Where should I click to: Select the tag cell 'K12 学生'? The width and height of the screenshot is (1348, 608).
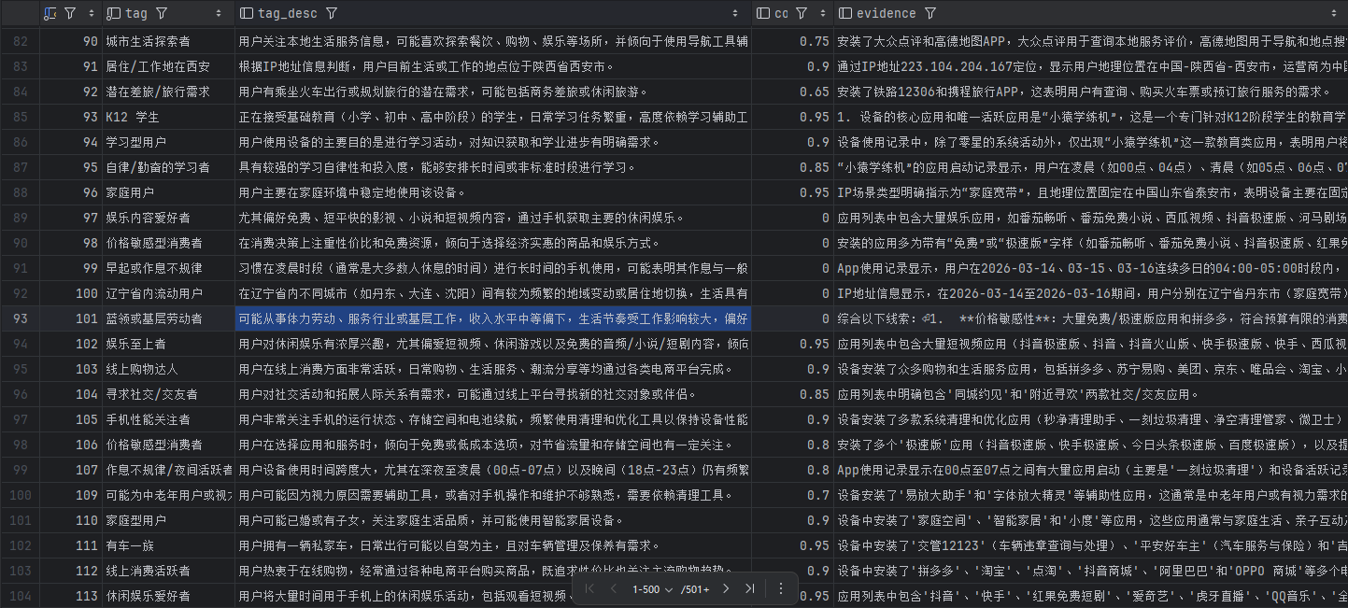(168, 117)
